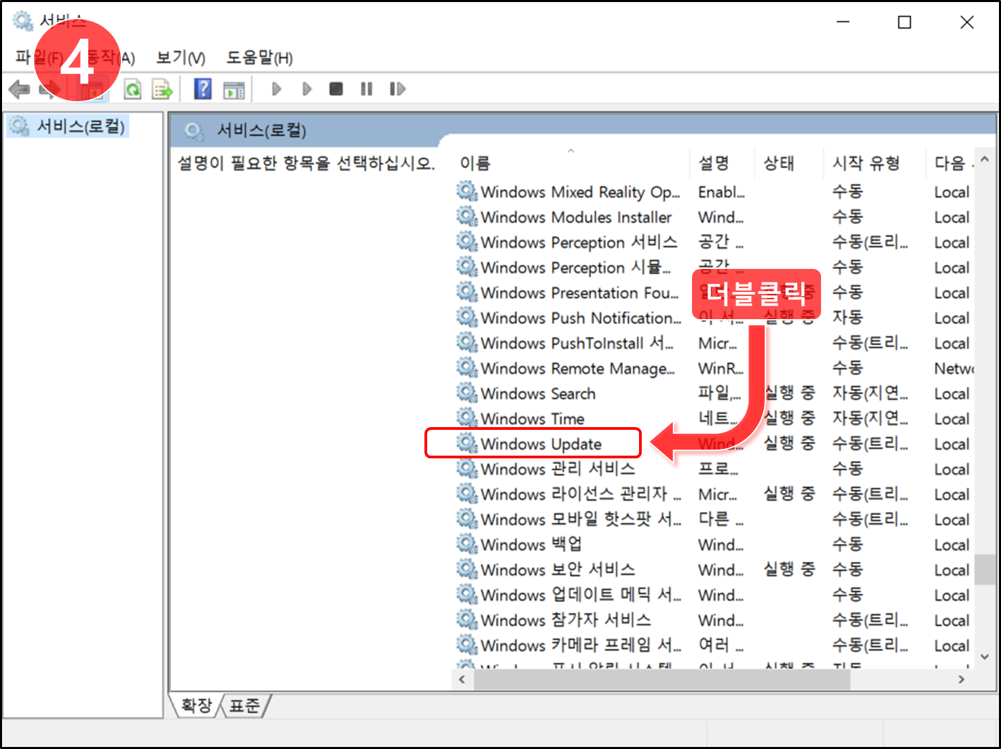
Task: Click the vertical scrollbar up arrow
Action: (985, 160)
